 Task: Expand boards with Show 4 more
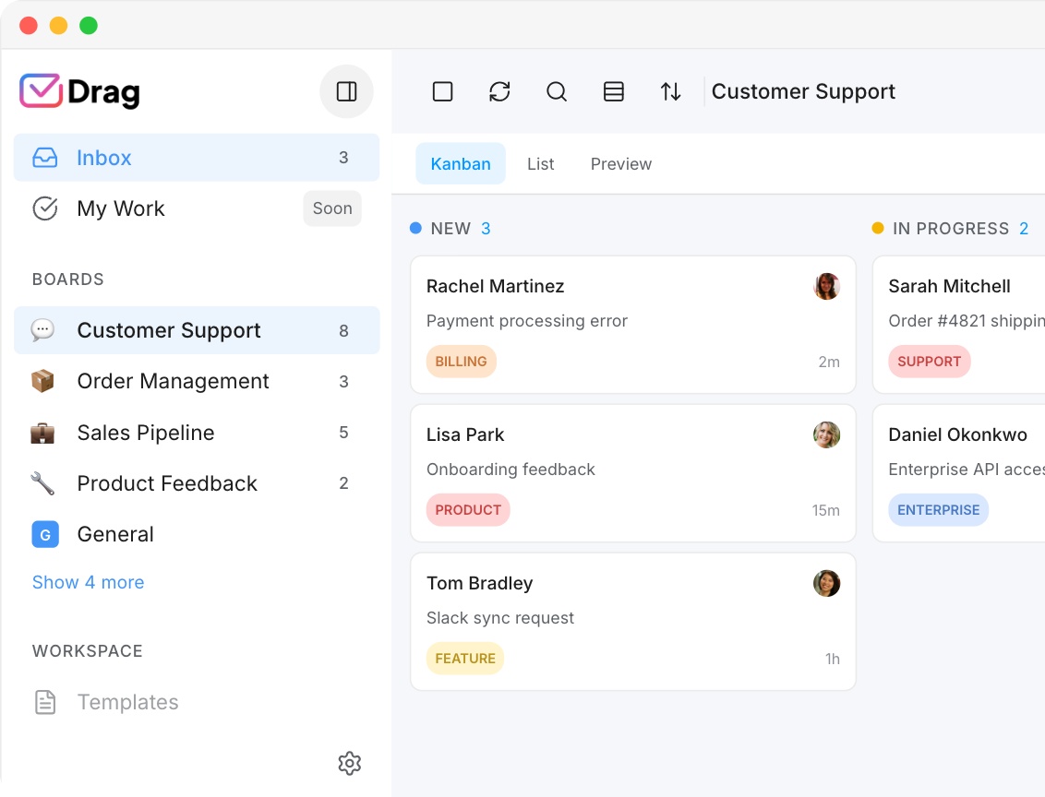coord(88,582)
